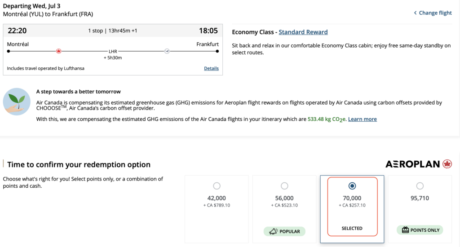Image resolution: width=460 pixels, height=247 pixels.
Task: Click the Air Canada maple leaf segment icon
Action: click(58, 51)
